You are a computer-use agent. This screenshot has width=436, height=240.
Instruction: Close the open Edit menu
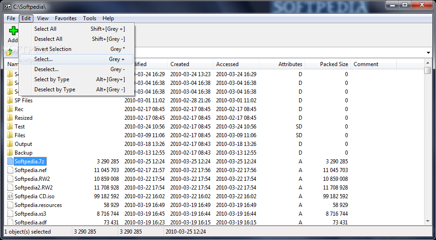26,18
